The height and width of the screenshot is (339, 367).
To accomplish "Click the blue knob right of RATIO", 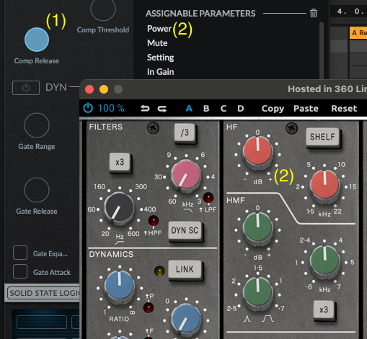I will (x=186, y=320).
